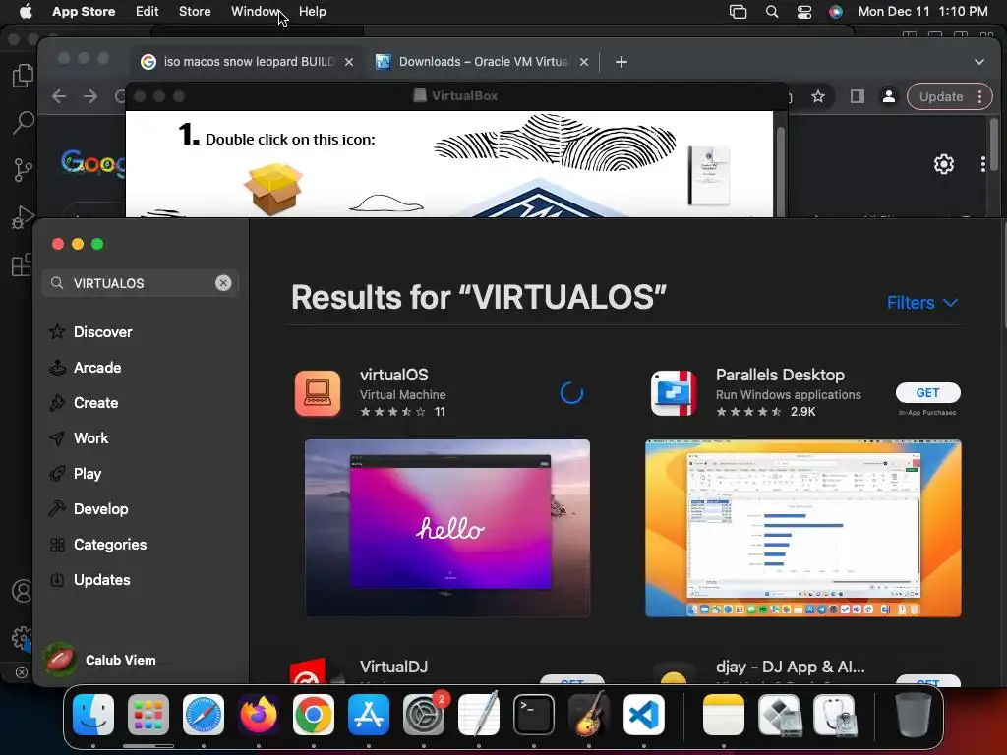Open a new Chrome tab
1007x755 pixels.
pyautogui.click(x=622, y=62)
